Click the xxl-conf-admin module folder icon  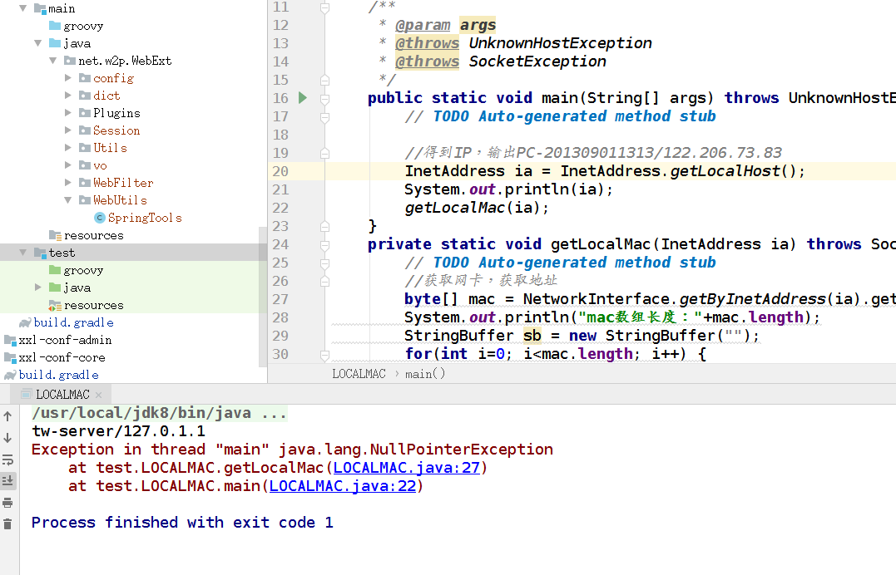(10, 341)
